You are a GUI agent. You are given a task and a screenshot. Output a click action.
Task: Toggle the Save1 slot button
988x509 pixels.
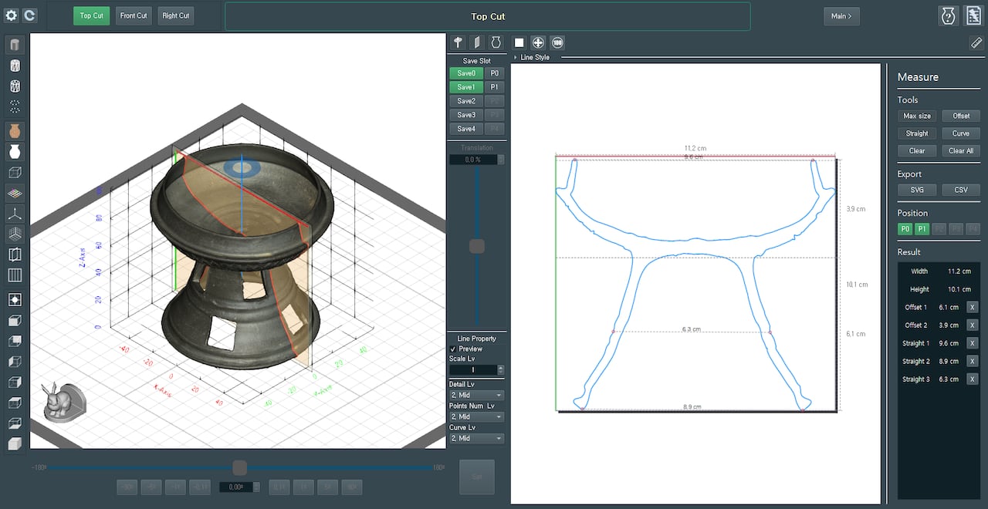(466, 87)
